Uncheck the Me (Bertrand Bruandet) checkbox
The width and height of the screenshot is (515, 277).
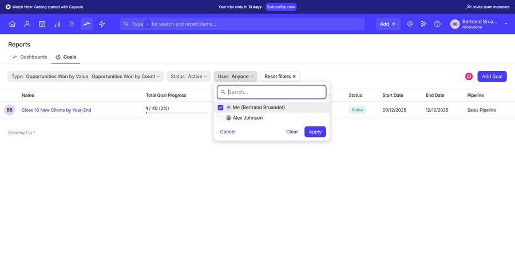pyautogui.click(x=221, y=108)
